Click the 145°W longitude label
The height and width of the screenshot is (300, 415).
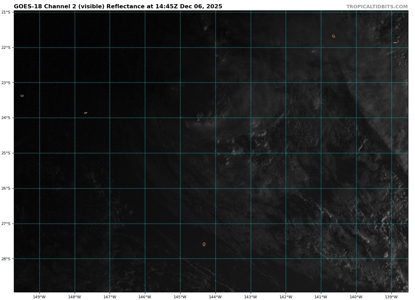(180, 297)
